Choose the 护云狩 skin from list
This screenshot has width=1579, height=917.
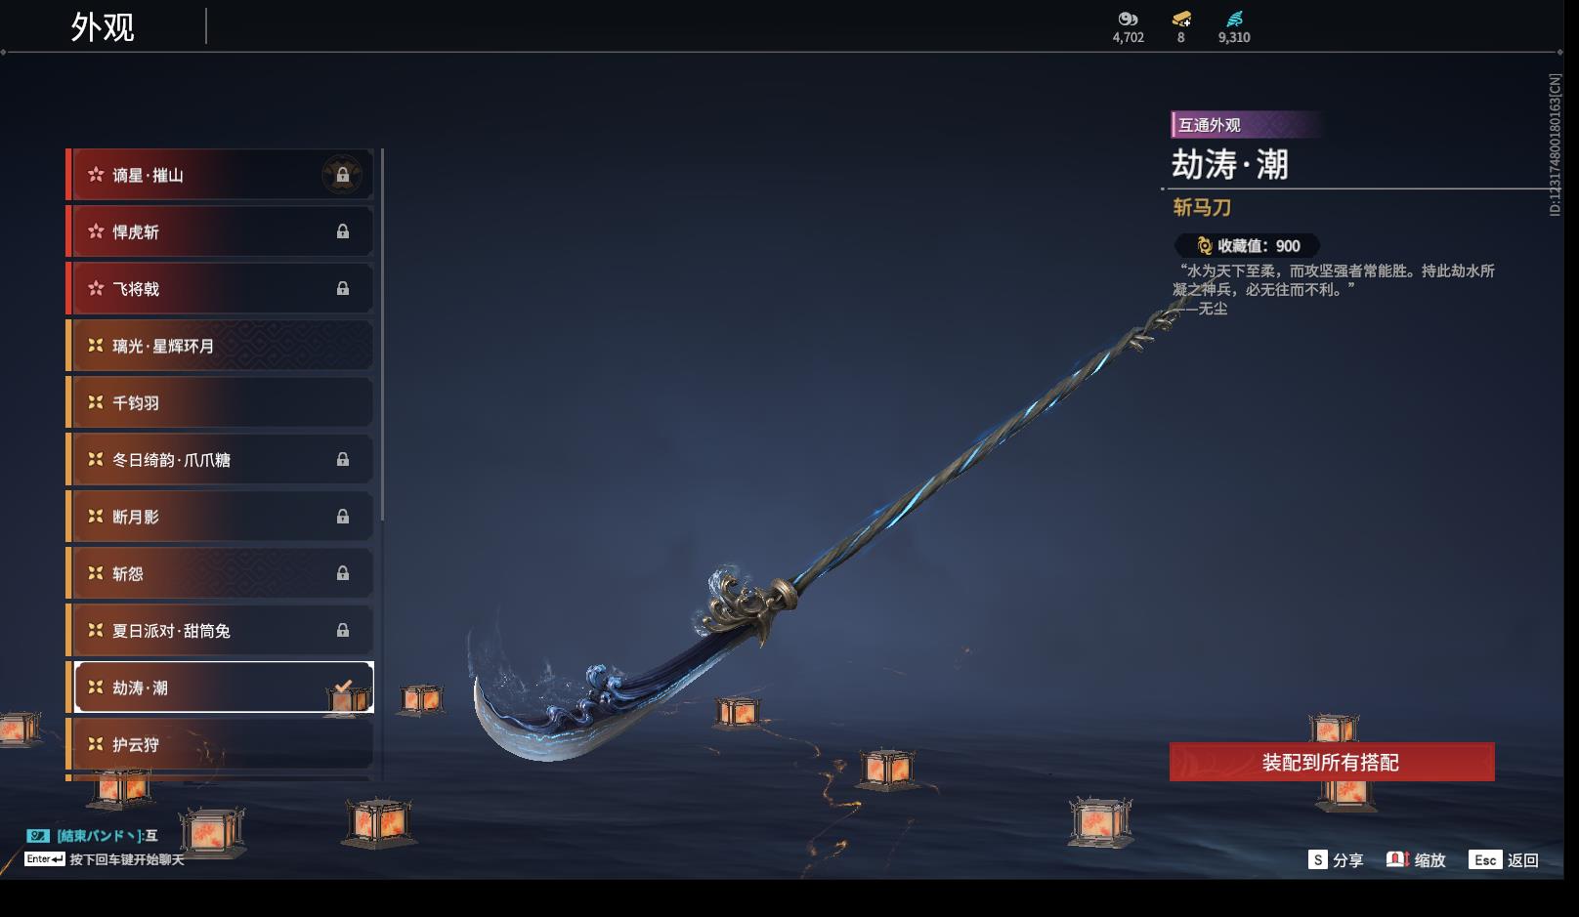pyautogui.click(x=220, y=744)
